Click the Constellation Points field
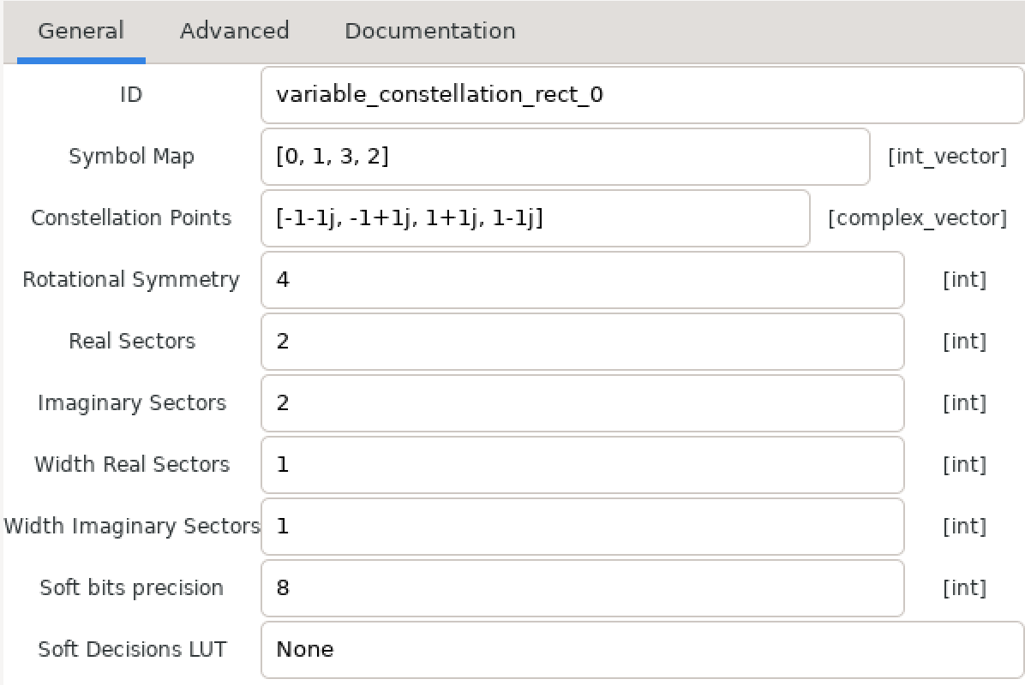1025x685 pixels. (536, 218)
